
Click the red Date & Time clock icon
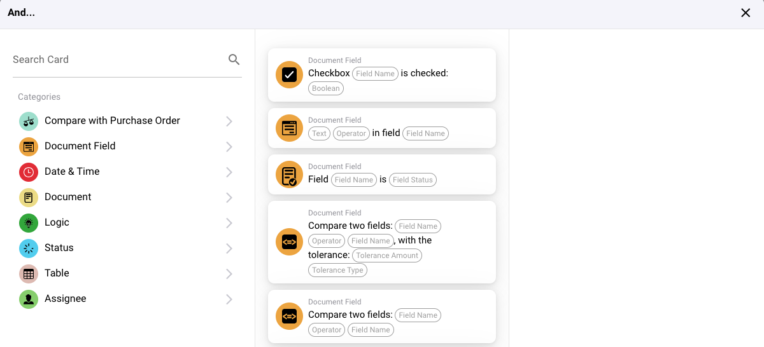click(x=29, y=172)
